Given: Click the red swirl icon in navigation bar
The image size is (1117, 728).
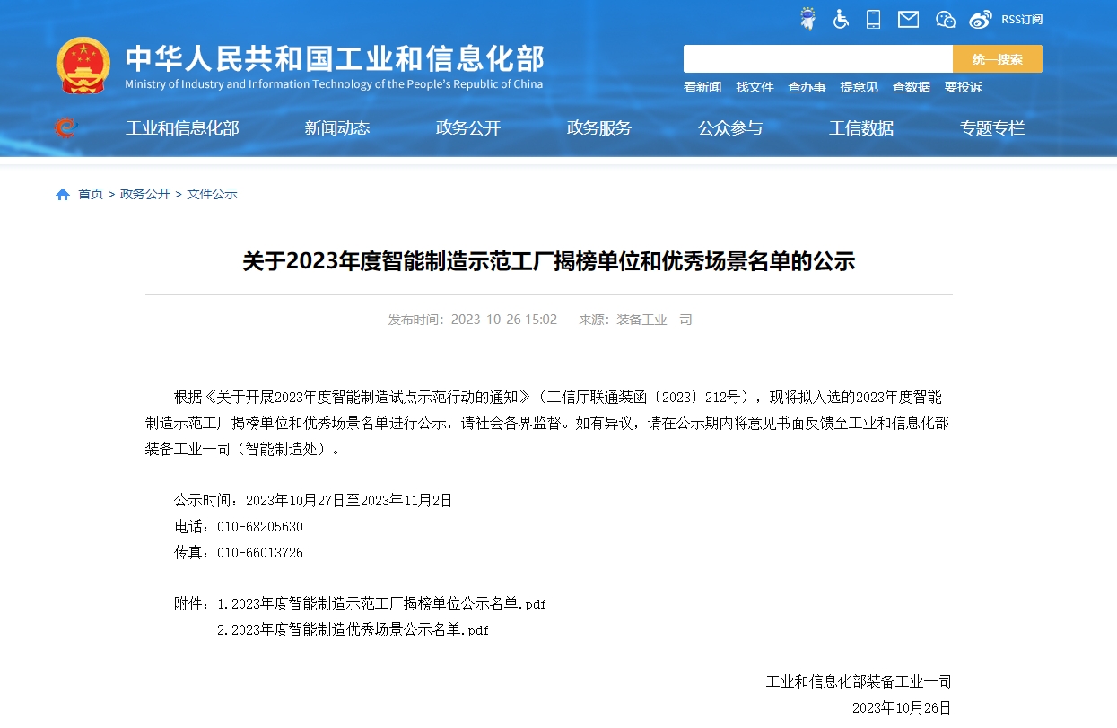Looking at the screenshot, I should click(x=65, y=128).
